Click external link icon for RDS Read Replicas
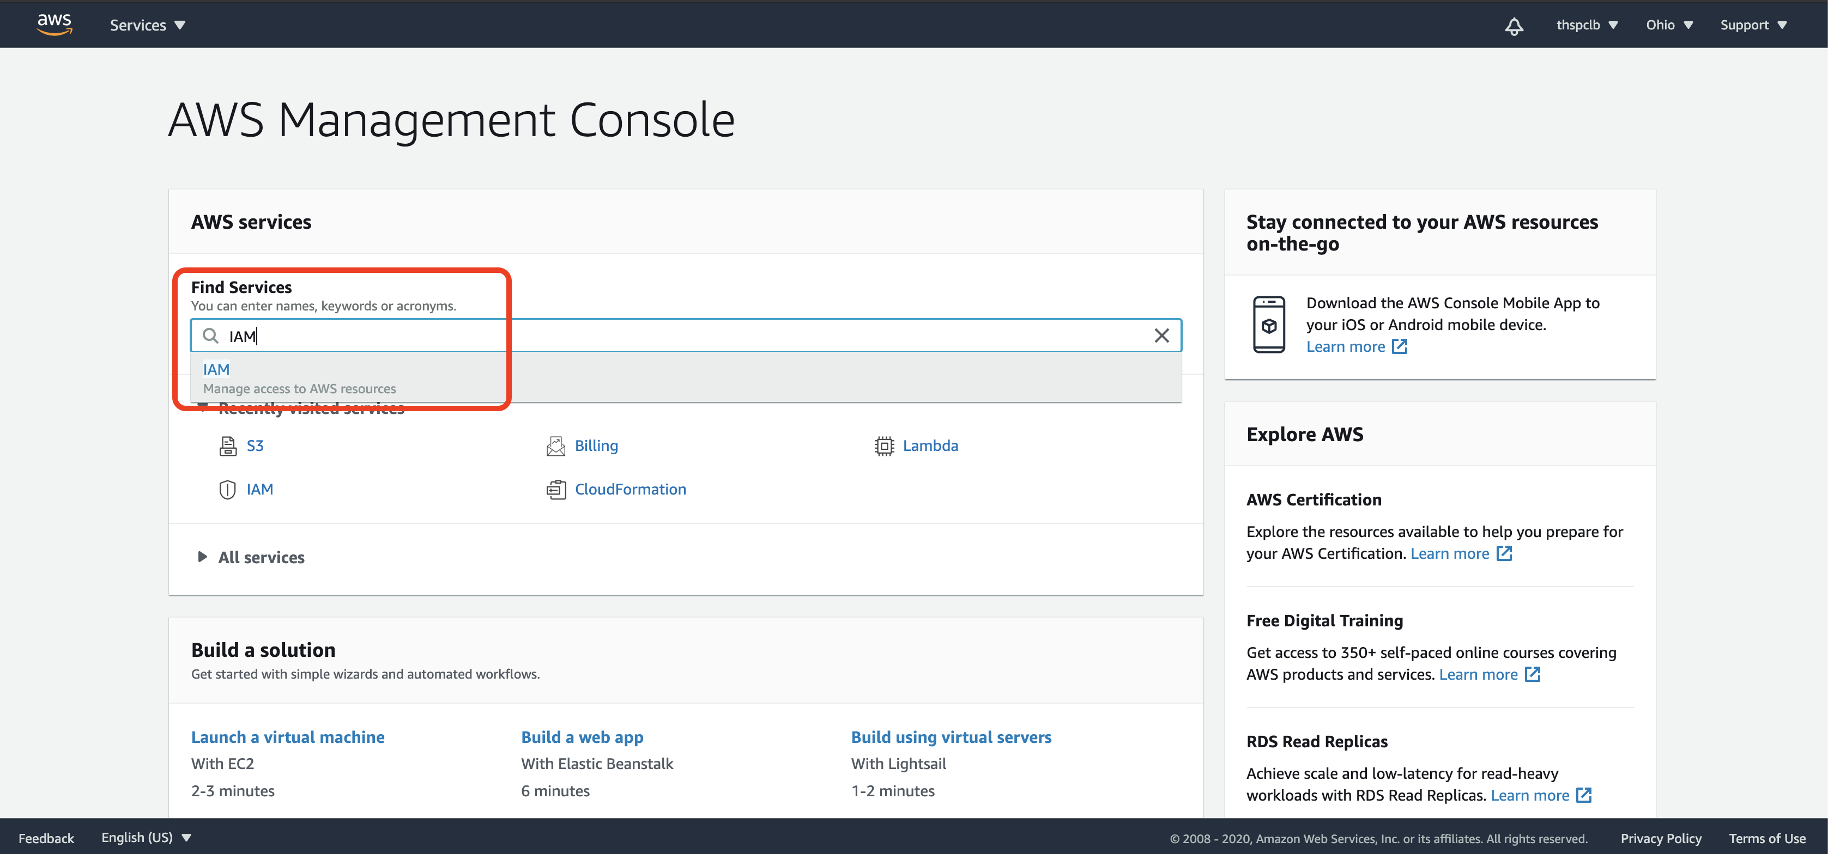Viewport: 1828px width, 854px height. (1584, 796)
